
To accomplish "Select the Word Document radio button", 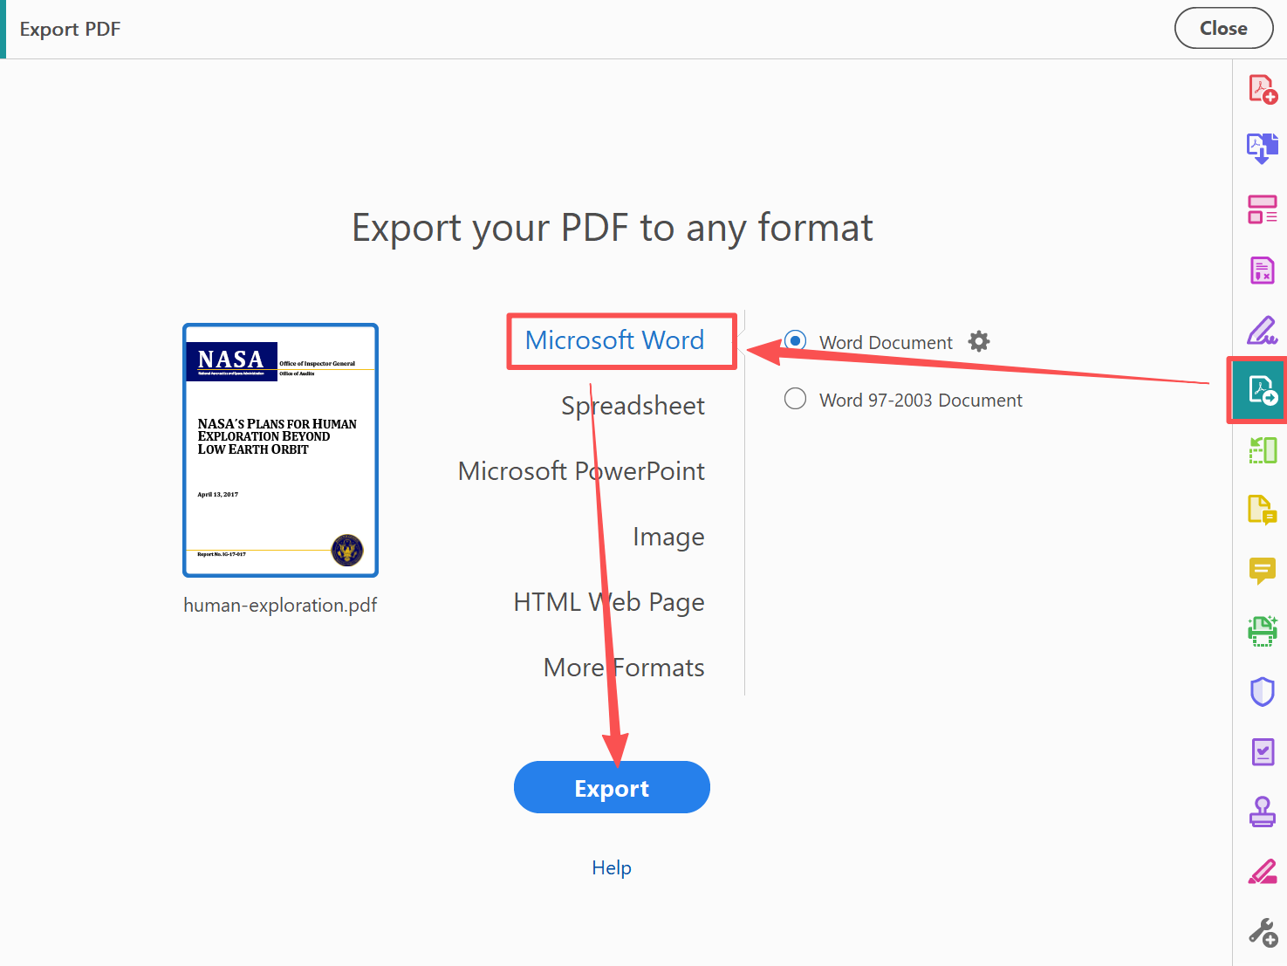I will point(795,341).
